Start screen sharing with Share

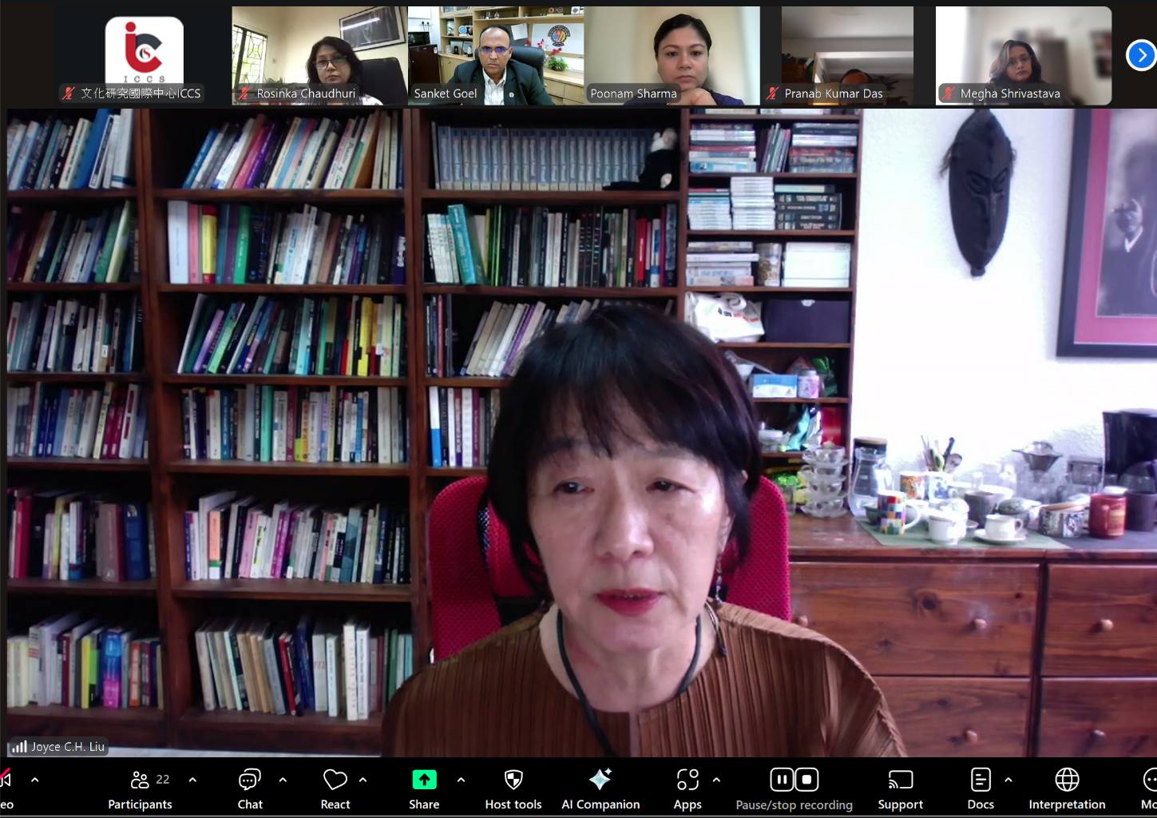pyautogui.click(x=424, y=788)
